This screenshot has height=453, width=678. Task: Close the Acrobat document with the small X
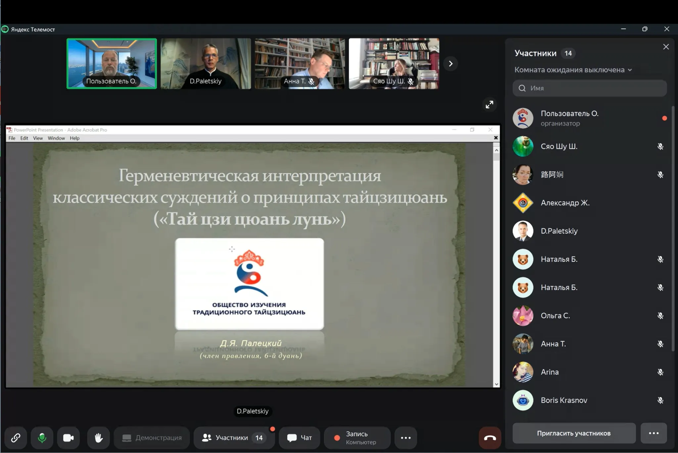point(496,138)
